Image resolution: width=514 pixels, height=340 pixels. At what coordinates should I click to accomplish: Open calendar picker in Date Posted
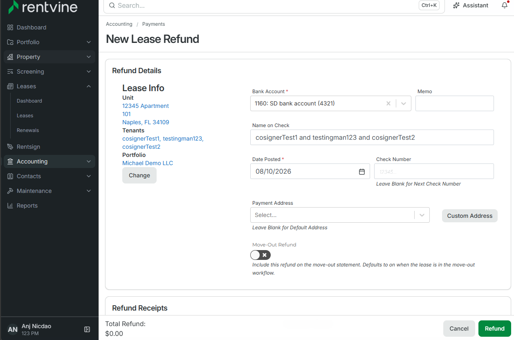(x=362, y=172)
